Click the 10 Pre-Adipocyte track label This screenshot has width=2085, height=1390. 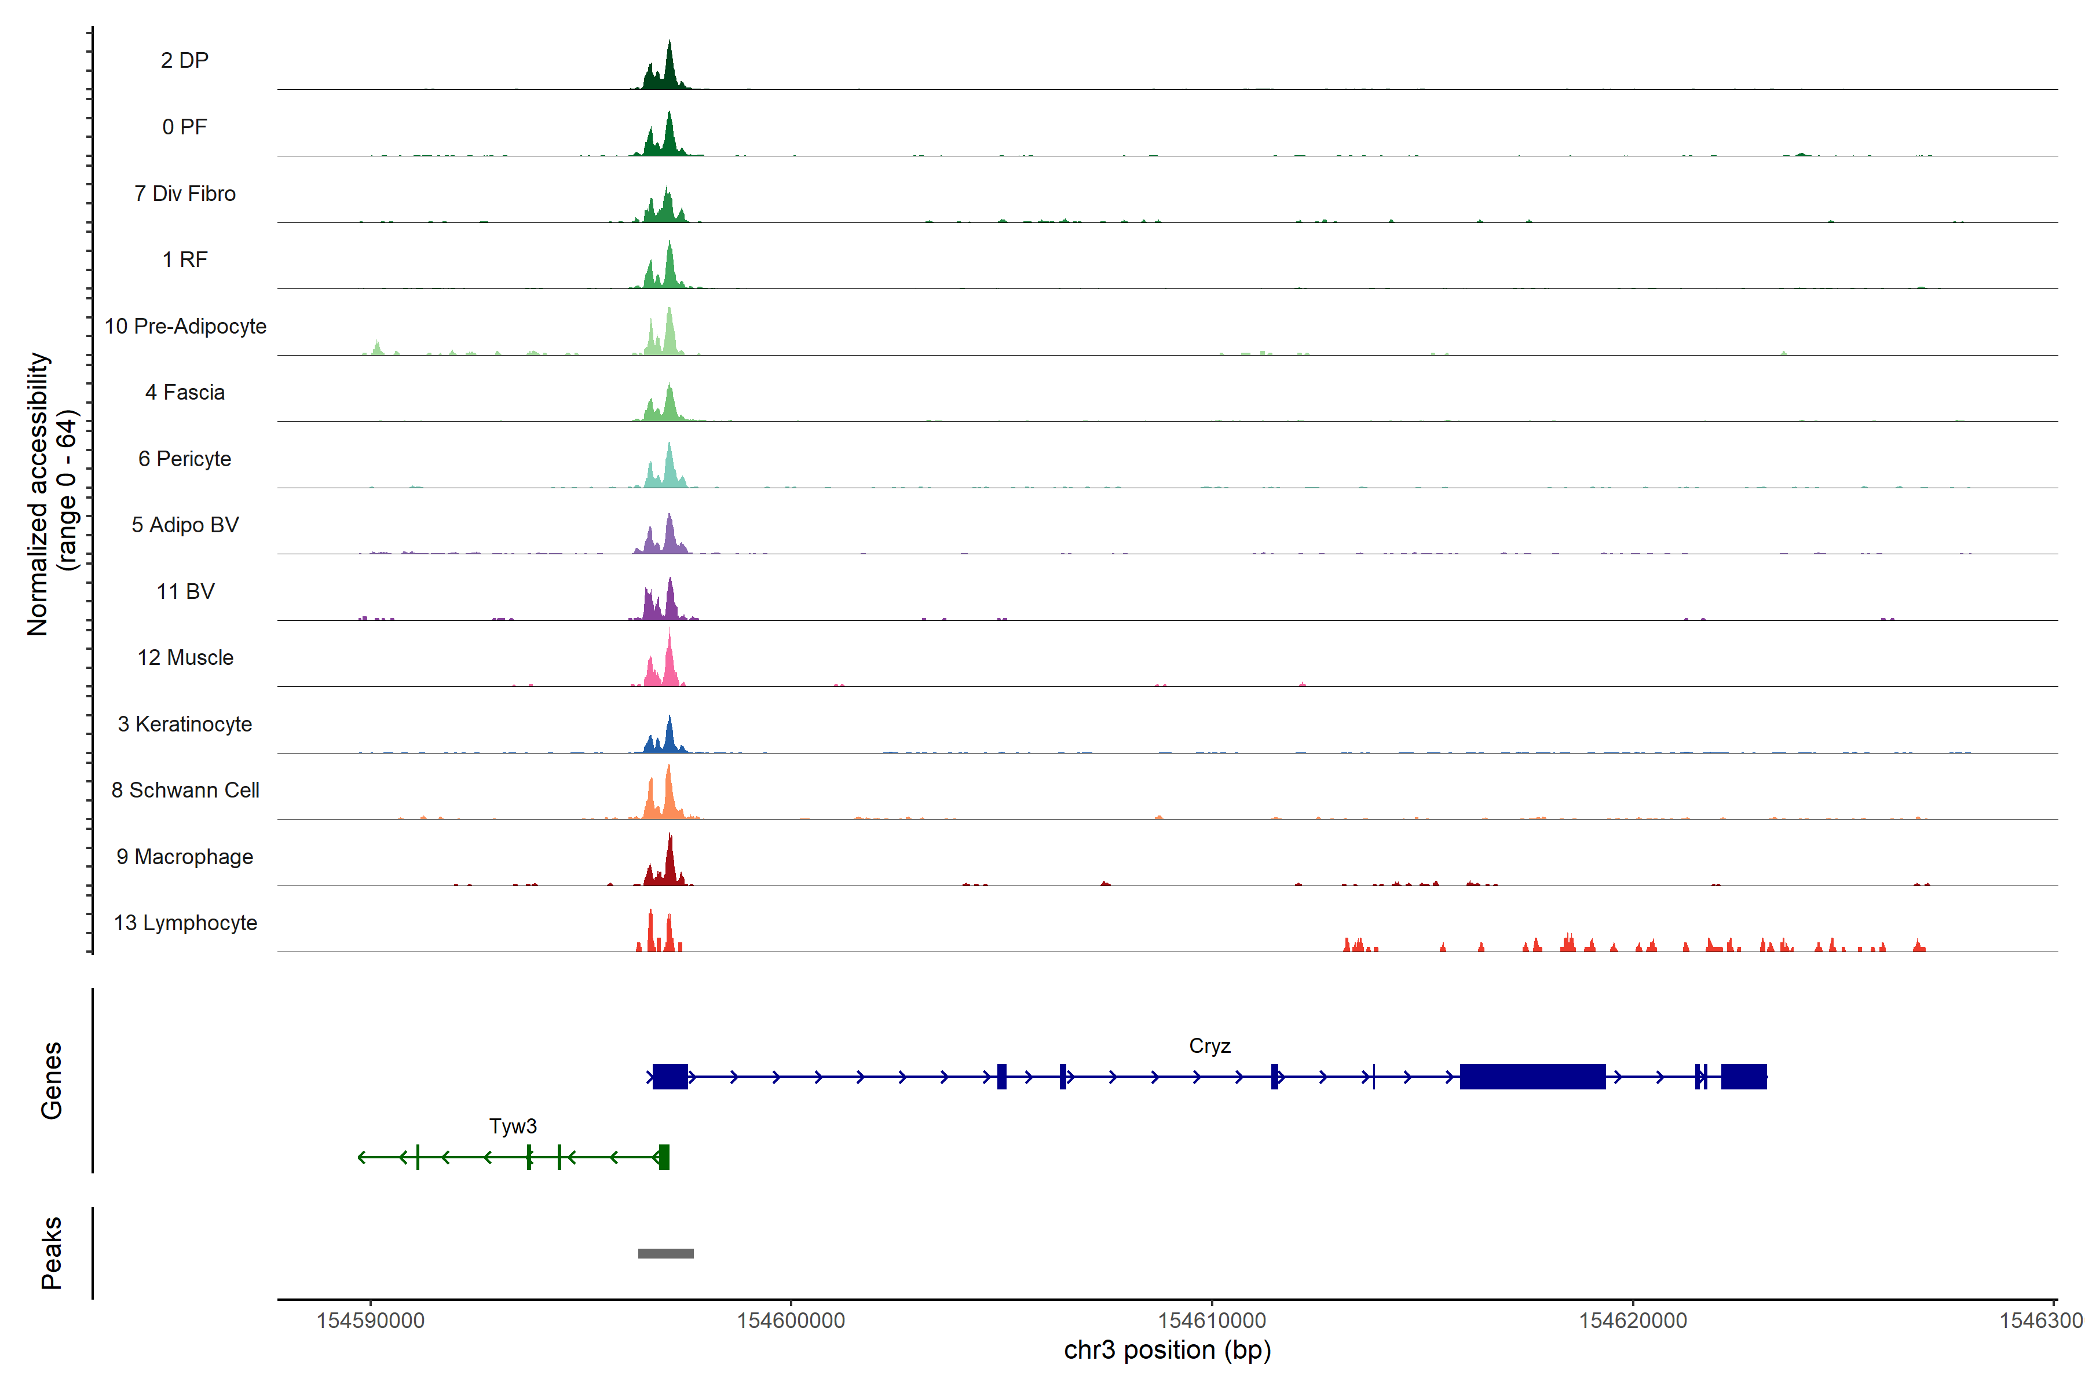pos(184,326)
